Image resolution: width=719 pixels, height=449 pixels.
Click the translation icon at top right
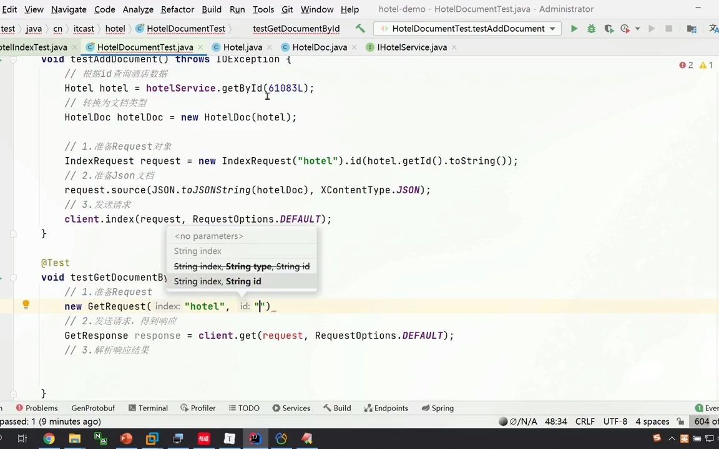[x=715, y=28]
